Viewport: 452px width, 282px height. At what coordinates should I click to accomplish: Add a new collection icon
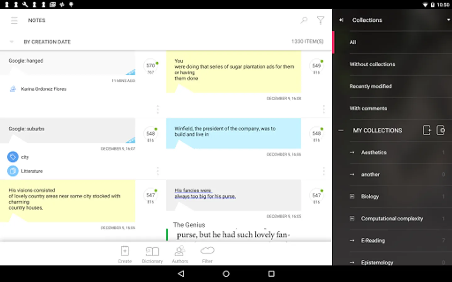point(427,130)
